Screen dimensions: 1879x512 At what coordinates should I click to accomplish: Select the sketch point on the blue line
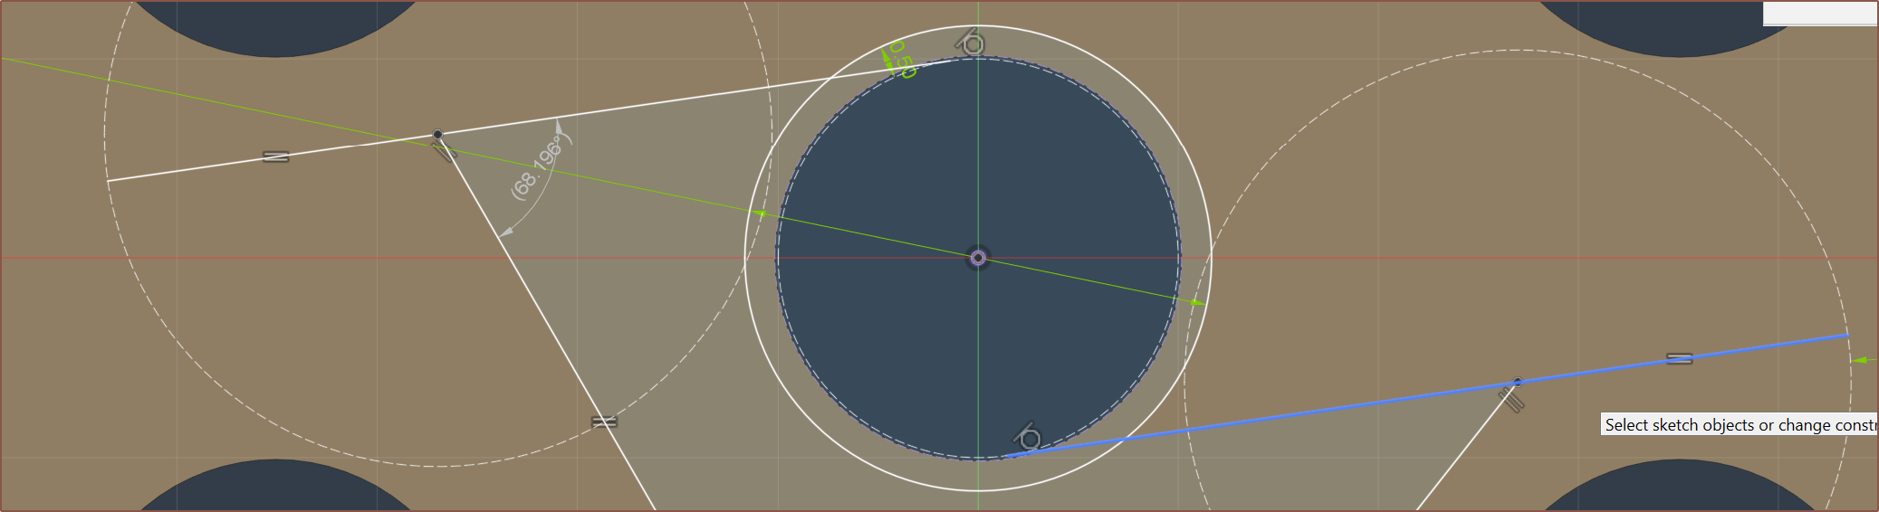(x=1518, y=382)
